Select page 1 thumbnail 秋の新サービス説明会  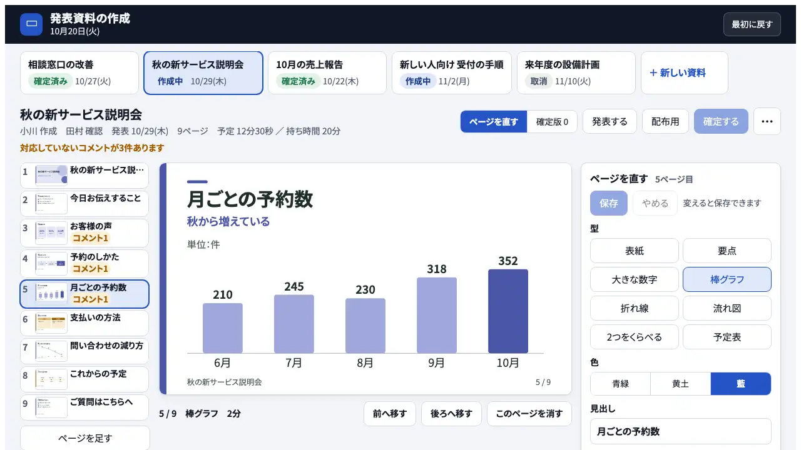pos(84,176)
